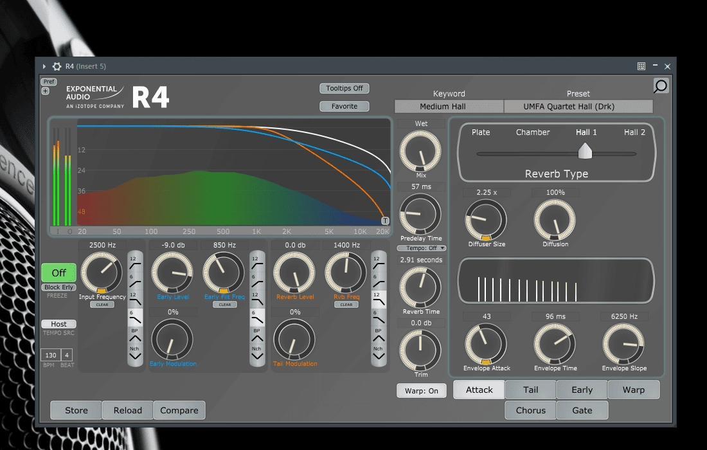Screen dimensions: 707x450
Task: Toggle the Warp: On button
Action: (421, 390)
